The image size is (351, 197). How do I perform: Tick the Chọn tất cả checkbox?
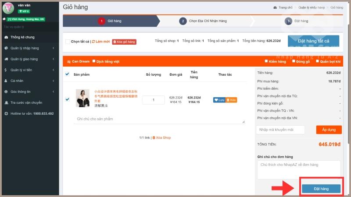point(68,42)
